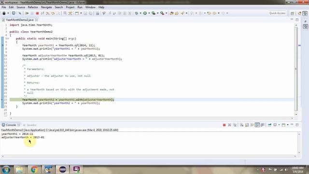Viewport: 309px width, 174px height.
Task: Toggle Use Step Filters in toolbar
Action: (x=70, y=13)
